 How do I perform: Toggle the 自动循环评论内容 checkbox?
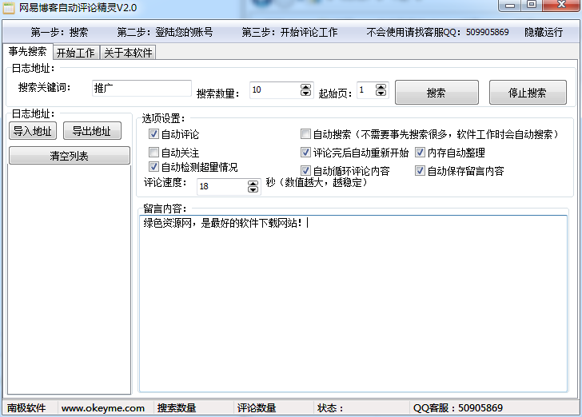pyautogui.click(x=305, y=171)
